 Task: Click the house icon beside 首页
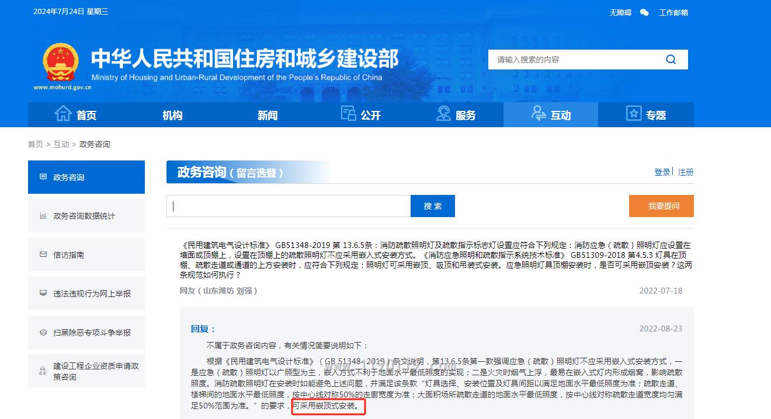click(62, 113)
